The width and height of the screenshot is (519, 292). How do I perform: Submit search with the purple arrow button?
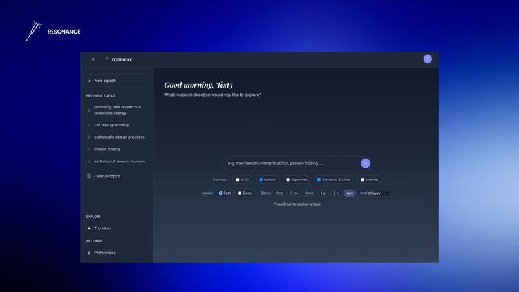point(365,163)
